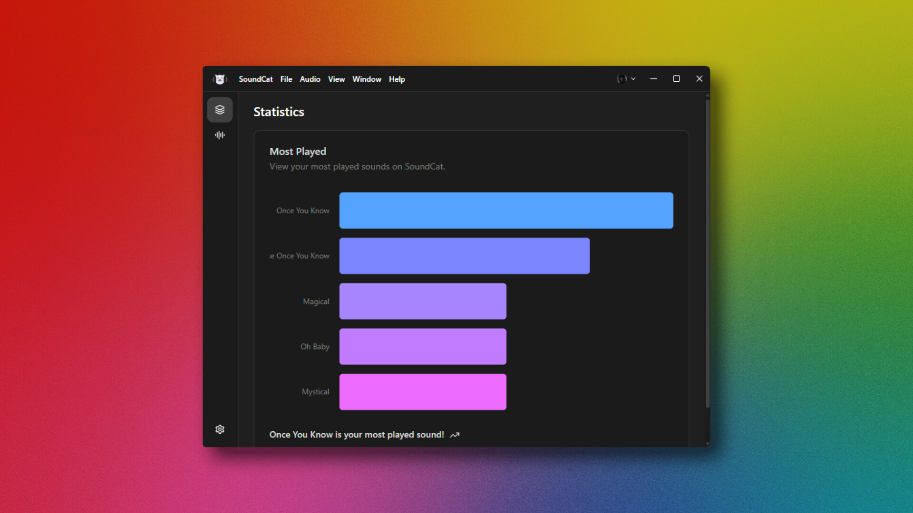Expand the account dropdown chevron
Image resolution: width=913 pixels, height=513 pixels.
[x=634, y=78]
